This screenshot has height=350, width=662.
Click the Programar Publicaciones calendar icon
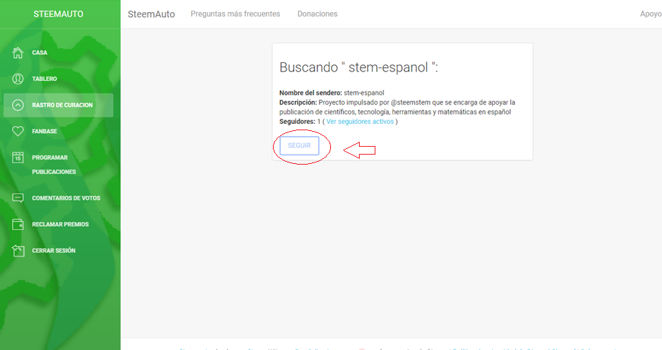pyautogui.click(x=18, y=157)
